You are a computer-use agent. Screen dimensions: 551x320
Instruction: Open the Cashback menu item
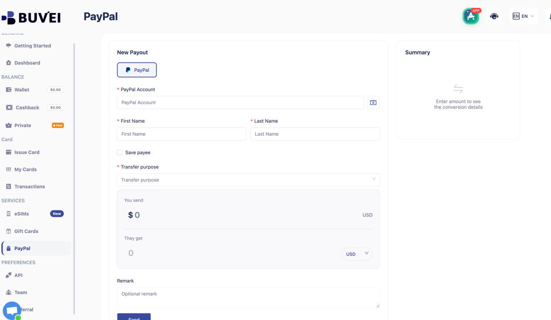click(x=27, y=107)
